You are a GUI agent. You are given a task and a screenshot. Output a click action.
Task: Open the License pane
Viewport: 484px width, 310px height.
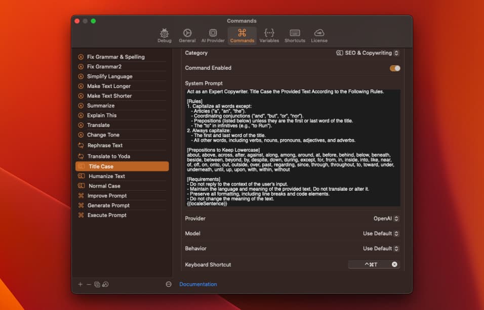click(x=319, y=34)
